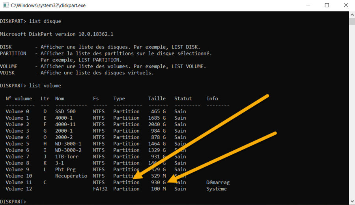Click the "SSD 500" volume name
The width and height of the screenshot is (355, 205).
click(65, 112)
